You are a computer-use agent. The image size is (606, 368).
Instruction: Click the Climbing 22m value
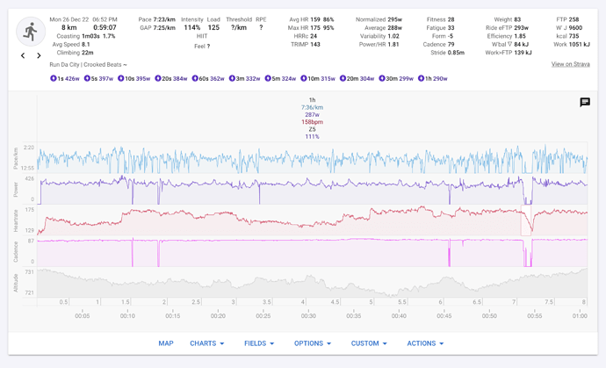(x=87, y=53)
